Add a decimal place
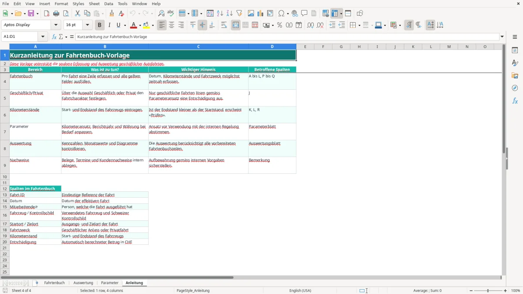523x294 pixels. 310,25
